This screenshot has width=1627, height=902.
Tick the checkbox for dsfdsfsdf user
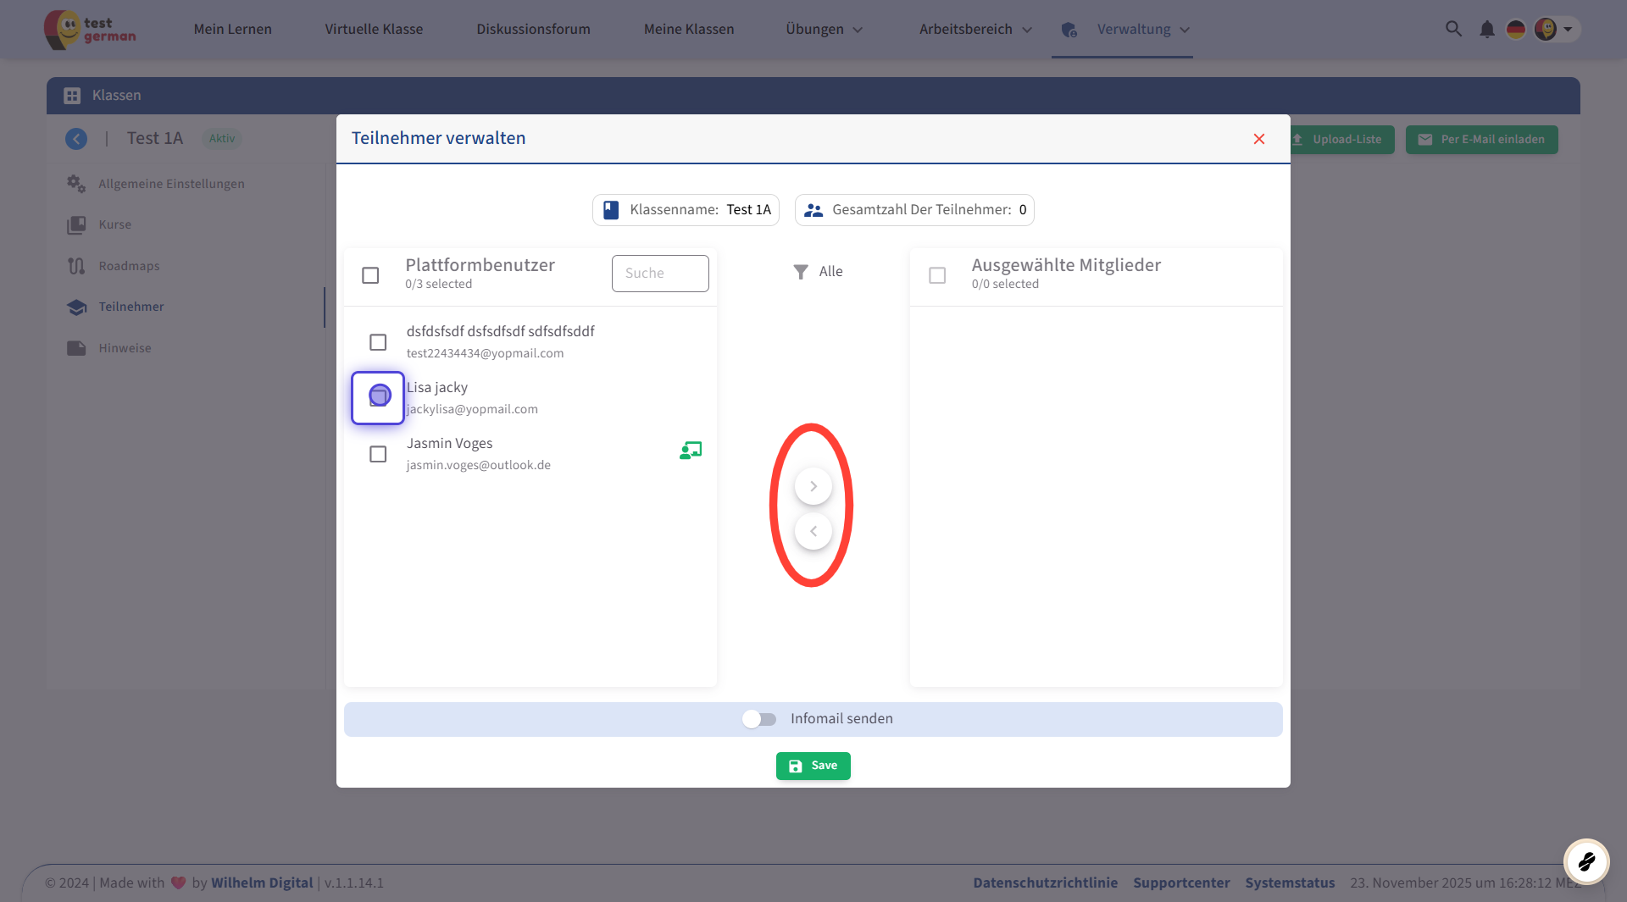click(x=378, y=342)
